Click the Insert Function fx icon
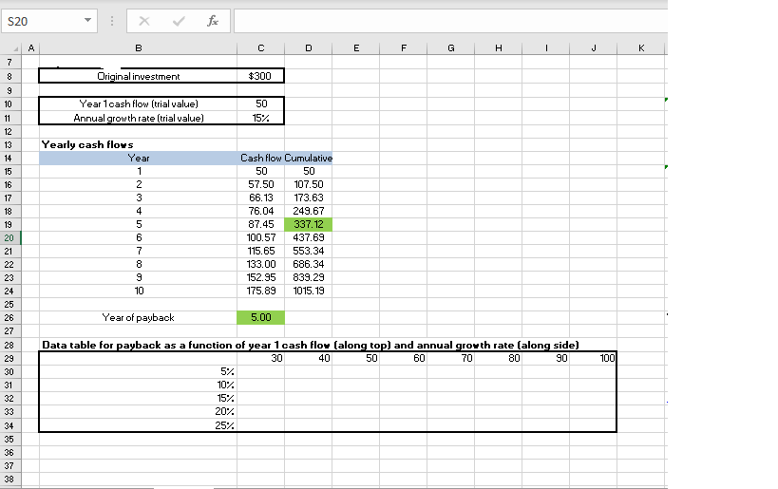Screen dimensions: 778x489 click(213, 21)
